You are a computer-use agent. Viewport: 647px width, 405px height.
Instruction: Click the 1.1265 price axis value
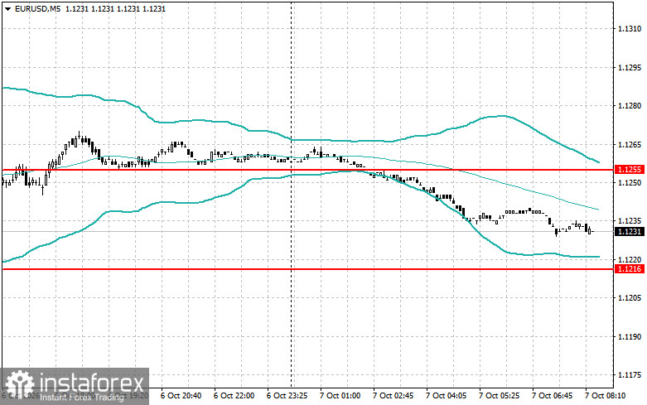[x=630, y=144]
